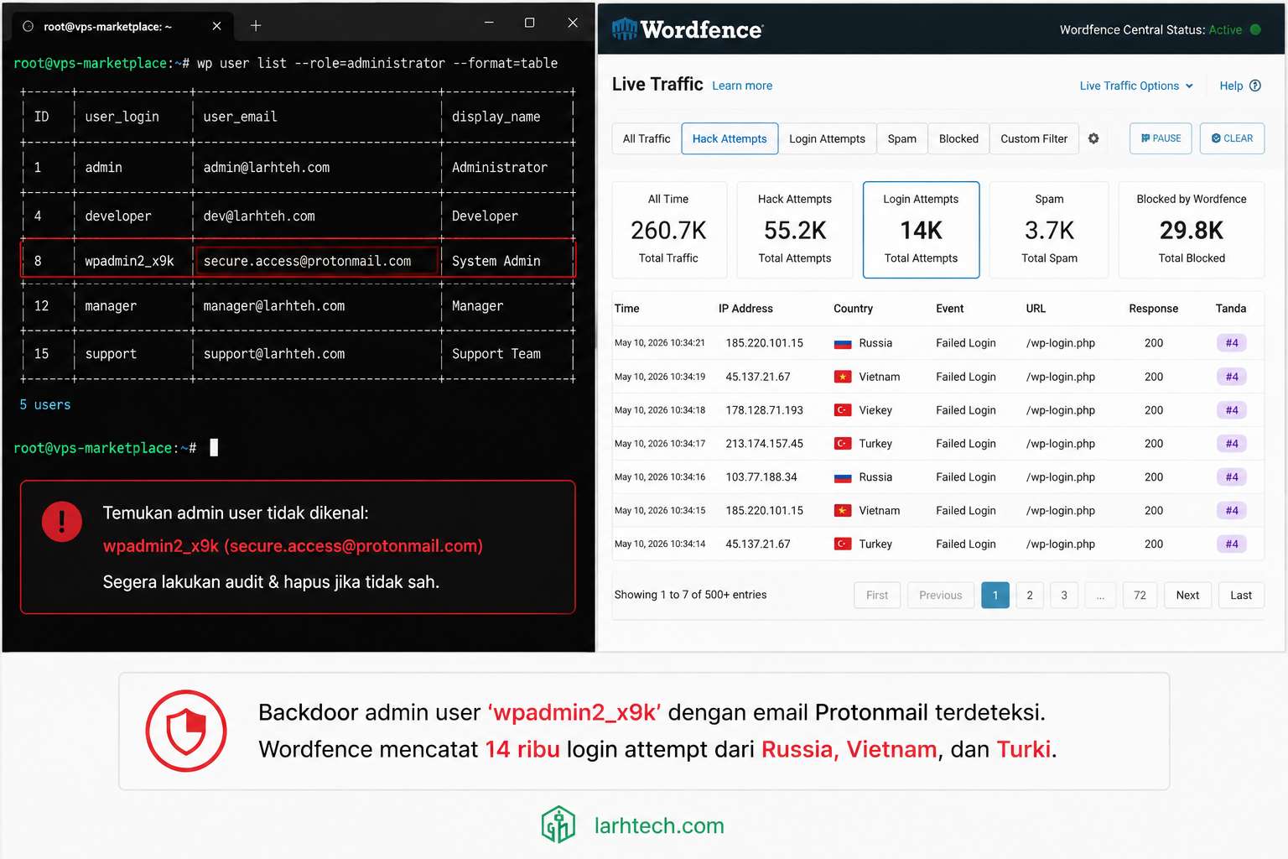1288x859 pixels.
Task: Click IP address 213.174.157.45
Action: tap(764, 444)
